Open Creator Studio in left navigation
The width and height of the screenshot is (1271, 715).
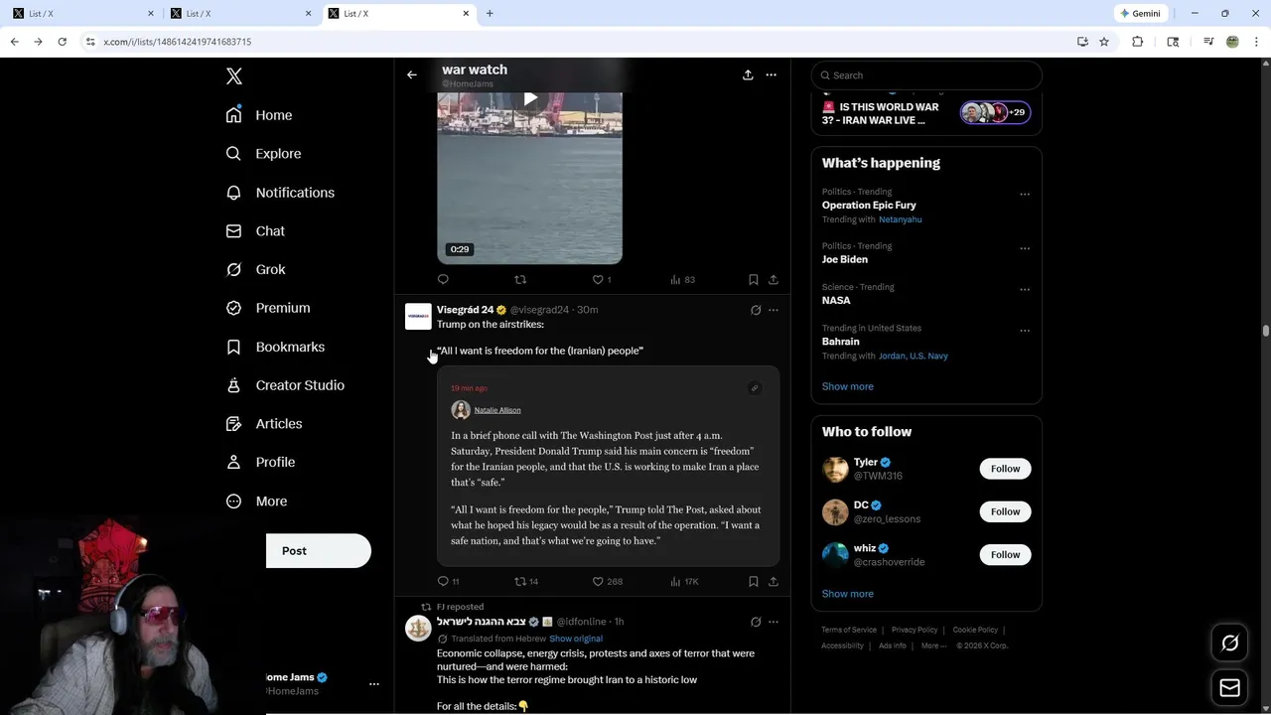(x=285, y=385)
